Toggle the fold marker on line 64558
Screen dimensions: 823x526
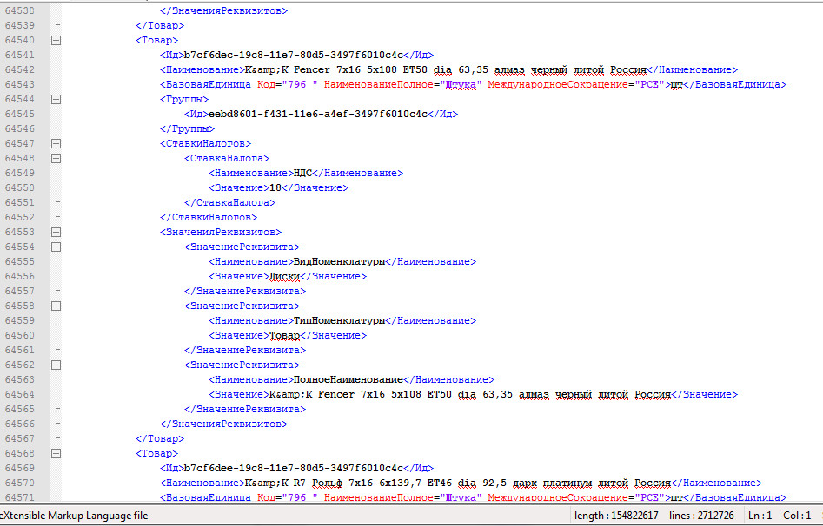coord(56,306)
